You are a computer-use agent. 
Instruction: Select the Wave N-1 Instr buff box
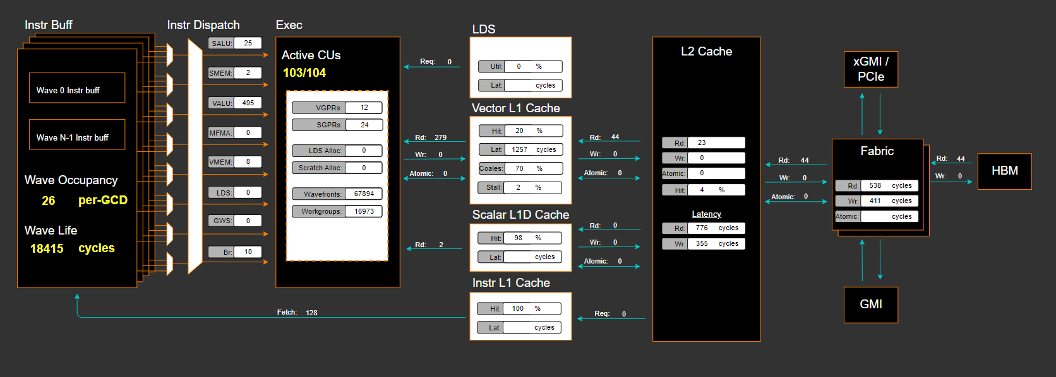[x=76, y=135]
